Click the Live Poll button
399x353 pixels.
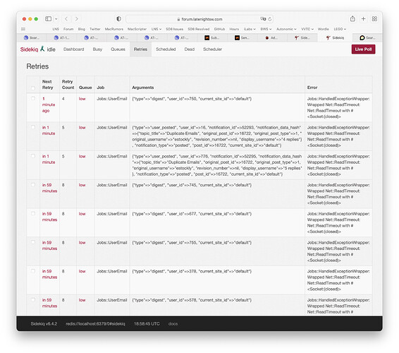(363, 49)
